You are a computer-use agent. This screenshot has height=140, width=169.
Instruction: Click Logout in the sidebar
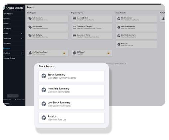click(7, 104)
